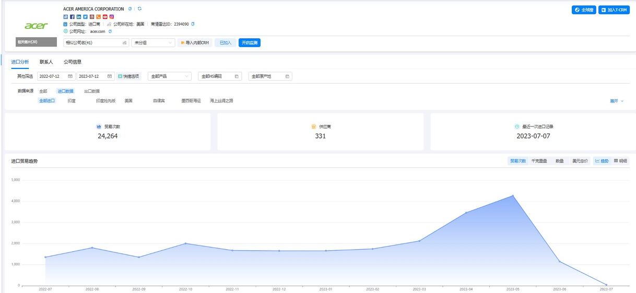This screenshot has width=636, height=293.
Task: Click the 加入T-CRM button
Action: pyautogui.click(x=614, y=10)
